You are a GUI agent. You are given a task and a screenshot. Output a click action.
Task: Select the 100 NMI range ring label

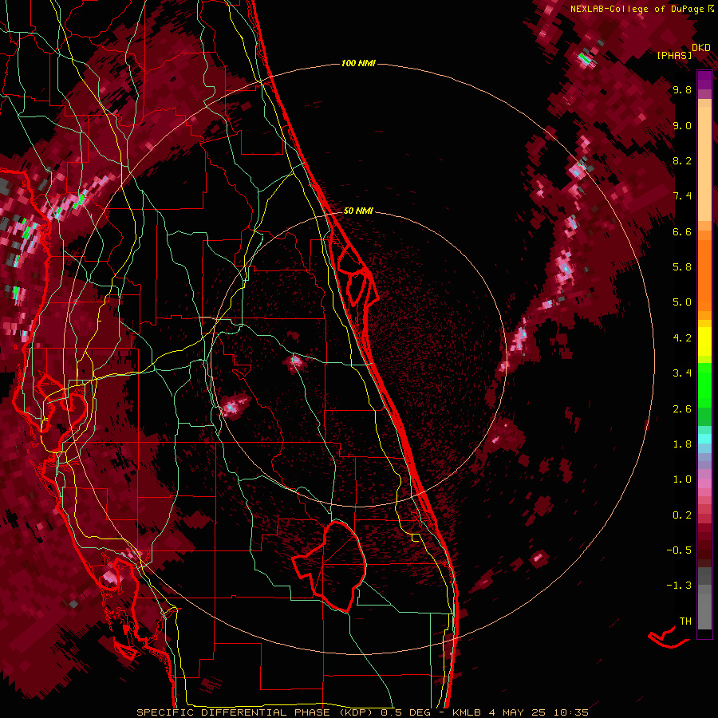[358, 63]
